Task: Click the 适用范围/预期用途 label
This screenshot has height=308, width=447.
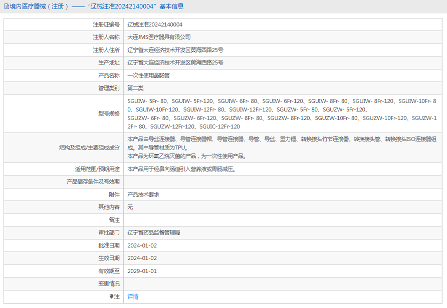Action: [97, 169]
